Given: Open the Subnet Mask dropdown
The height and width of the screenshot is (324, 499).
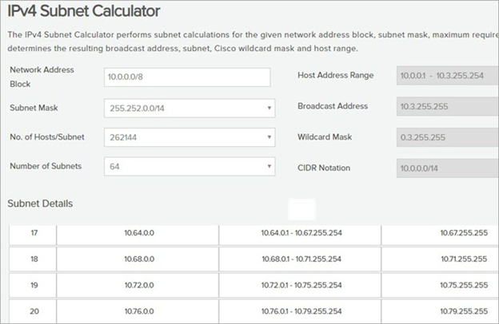Looking at the screenshot, I should pyautogui.click(x=189, y=107).
